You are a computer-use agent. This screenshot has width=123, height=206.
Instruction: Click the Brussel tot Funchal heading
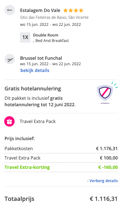41,58
